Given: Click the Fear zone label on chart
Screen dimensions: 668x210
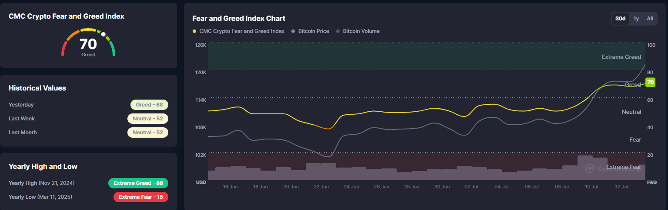Looking at the screenshot, I should click(635, 140).
